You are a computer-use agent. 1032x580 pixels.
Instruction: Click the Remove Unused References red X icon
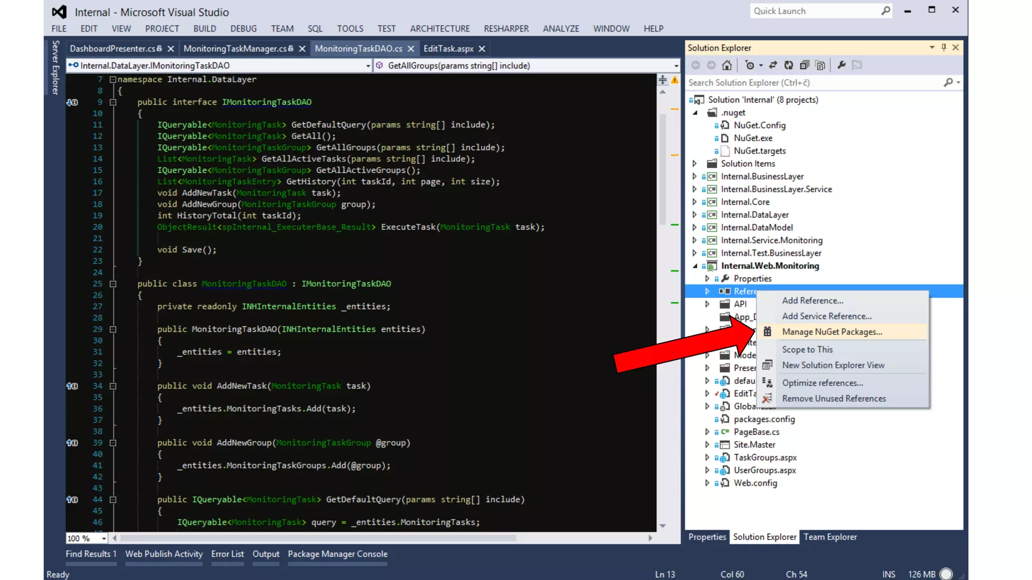(767, 398)
